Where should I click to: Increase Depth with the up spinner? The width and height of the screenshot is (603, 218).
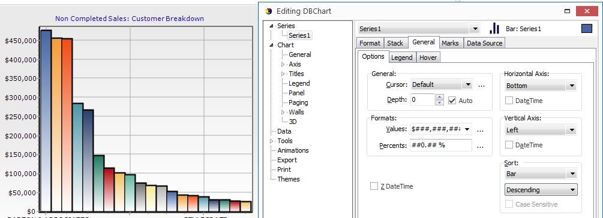point(440,96)
